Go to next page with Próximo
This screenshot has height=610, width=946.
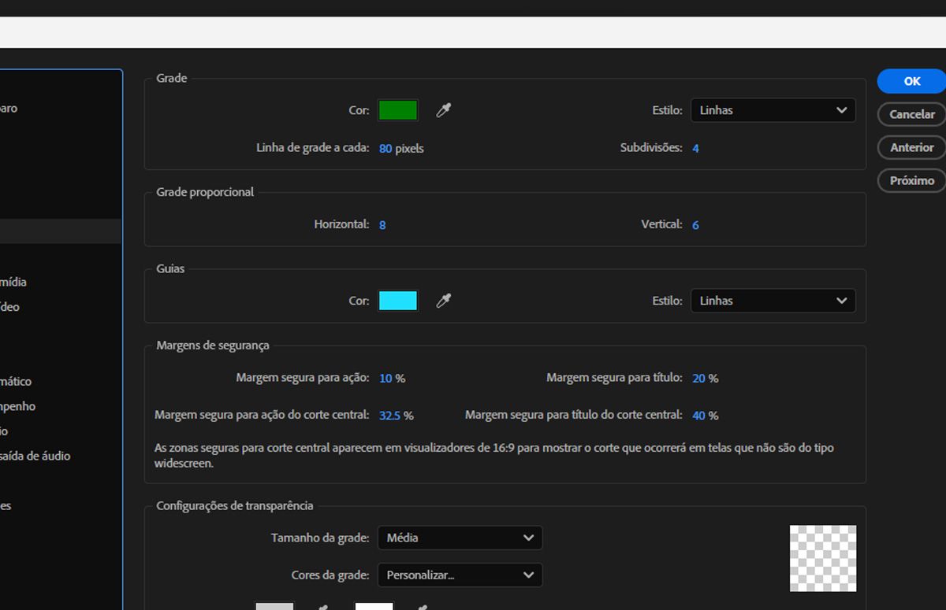tap(911, 180)
